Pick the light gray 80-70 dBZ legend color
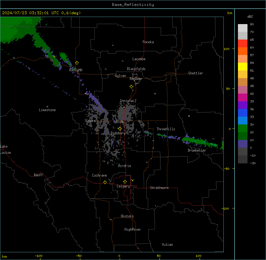Viewport: 266px width, 260px height. (x=243, y=28)
